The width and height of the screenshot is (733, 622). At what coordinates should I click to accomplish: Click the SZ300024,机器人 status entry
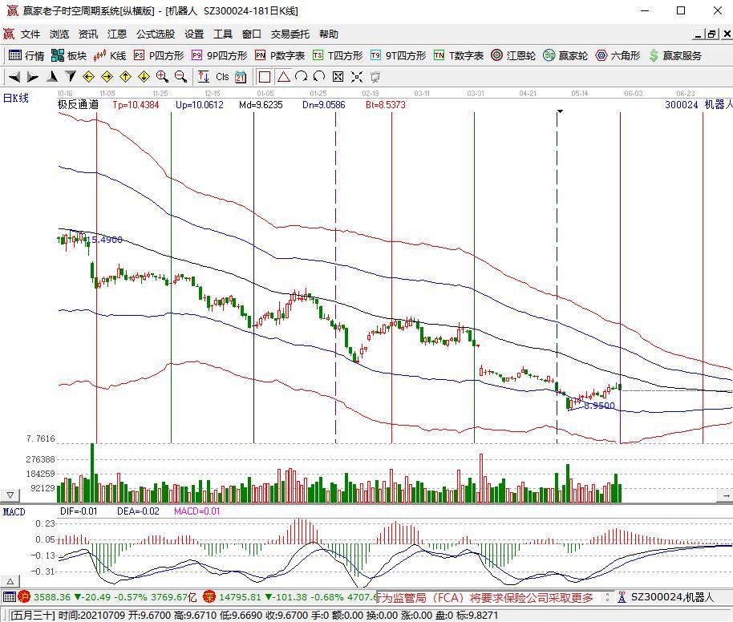[x=672, y=597]
